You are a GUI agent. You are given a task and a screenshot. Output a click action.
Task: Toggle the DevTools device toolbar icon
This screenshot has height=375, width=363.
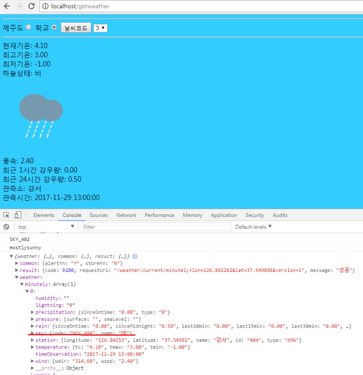(18, 215)
